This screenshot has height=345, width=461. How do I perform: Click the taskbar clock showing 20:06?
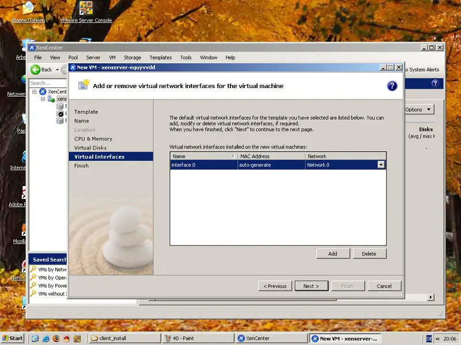click(450, 339)
